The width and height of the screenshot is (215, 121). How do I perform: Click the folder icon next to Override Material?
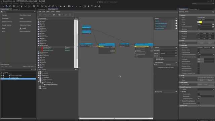(x=213, y=27)
